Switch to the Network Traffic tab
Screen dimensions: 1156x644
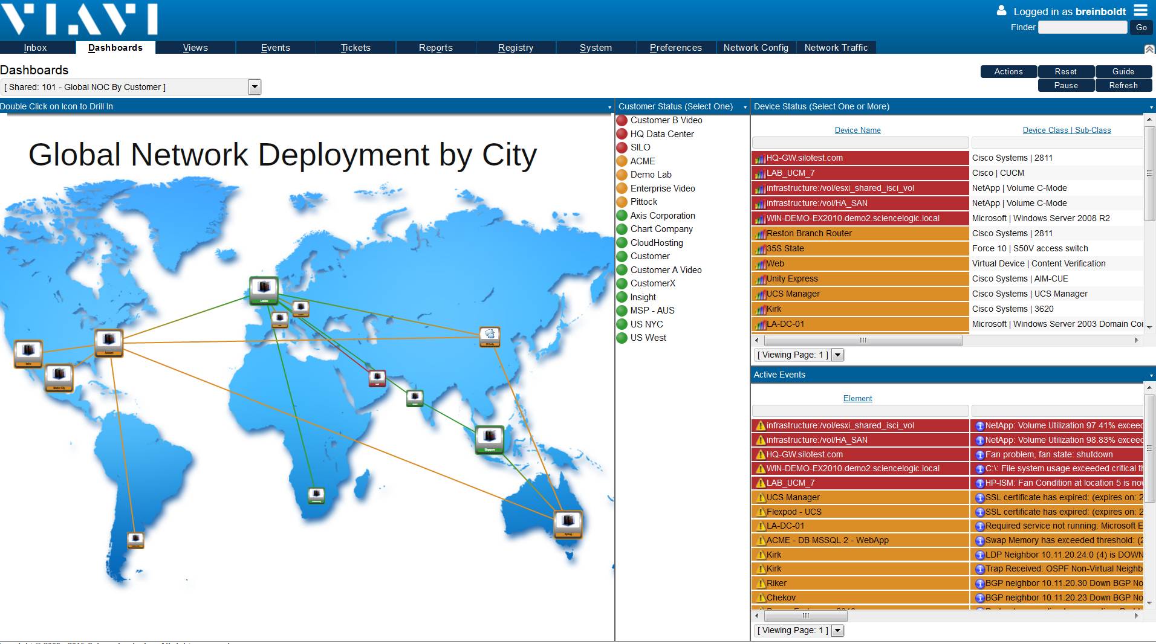(x=836, y=48)
